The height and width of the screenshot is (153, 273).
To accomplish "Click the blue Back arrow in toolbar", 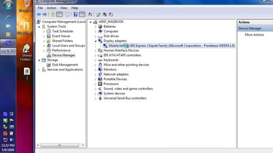I will point(39,14).
